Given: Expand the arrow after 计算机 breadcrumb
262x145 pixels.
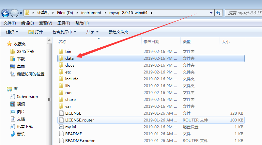Looking at the screenshot, I should pyautogui.click(x=53, y=13).
